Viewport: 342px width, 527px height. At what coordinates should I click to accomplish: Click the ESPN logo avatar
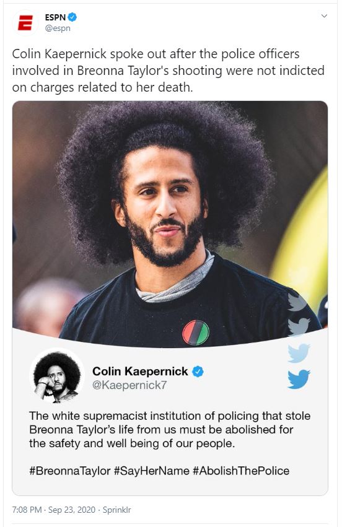tap(25, 23)
